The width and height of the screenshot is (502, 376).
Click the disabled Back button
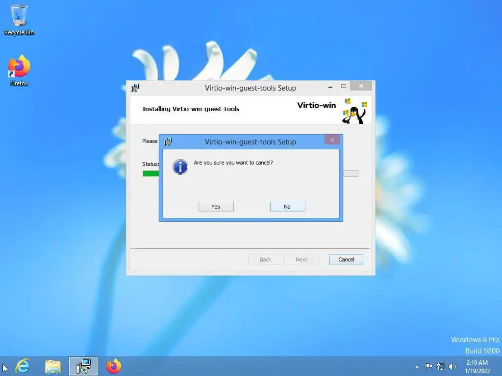(x=265, y=259)
